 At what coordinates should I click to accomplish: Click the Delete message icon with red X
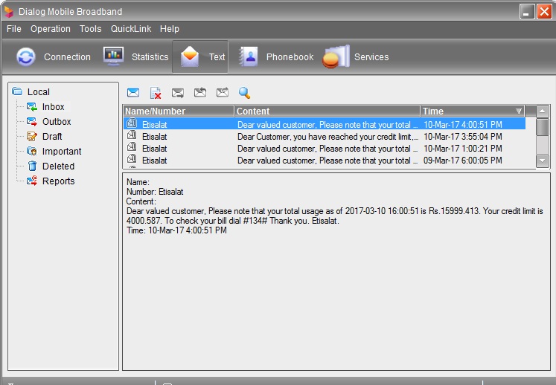point(156,93)
